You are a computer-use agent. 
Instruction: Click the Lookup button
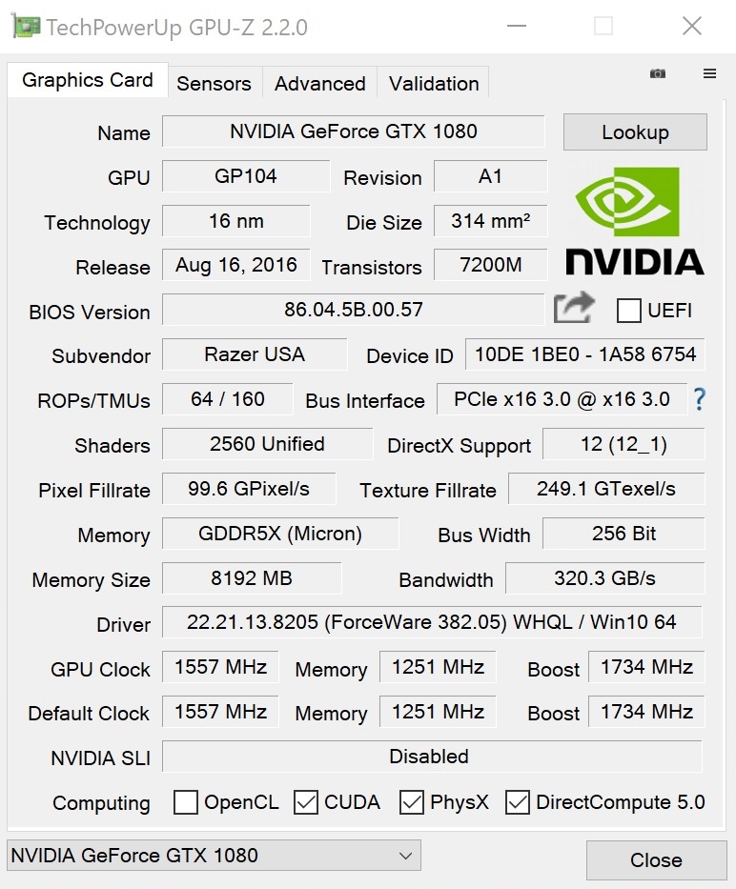(635, 132)
